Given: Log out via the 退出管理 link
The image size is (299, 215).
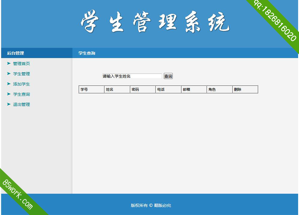Looking at the screenshot, I should click(21, 104).
